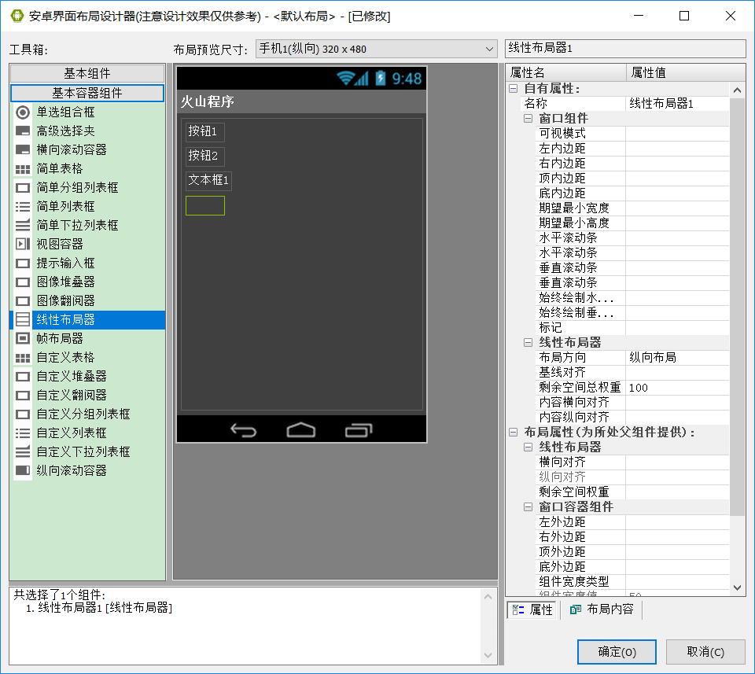
Task: Choose the 帧布局器 frame layout icon
Action: tap(23, 338)
